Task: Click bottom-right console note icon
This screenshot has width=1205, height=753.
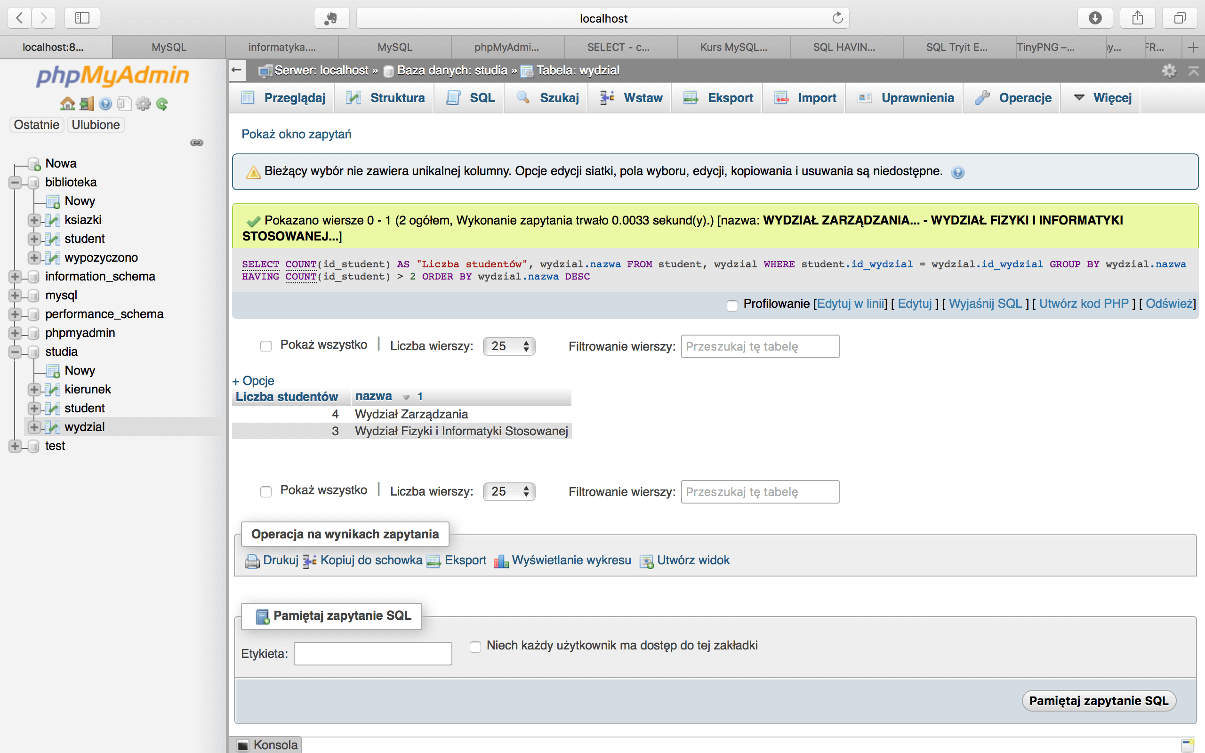Action: coord(1188,745)
